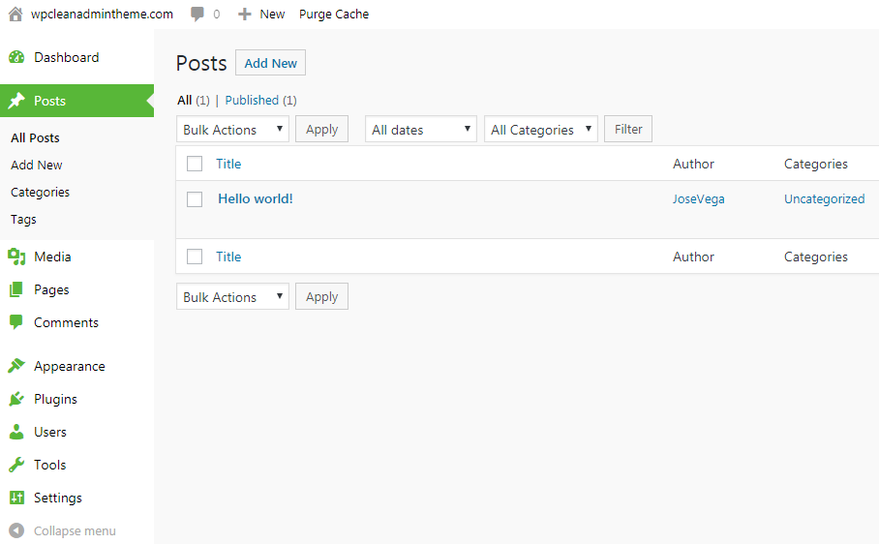
Task: Open Categories in the Posts submenu
Action: pyautogui.click(x=41, y=192)
